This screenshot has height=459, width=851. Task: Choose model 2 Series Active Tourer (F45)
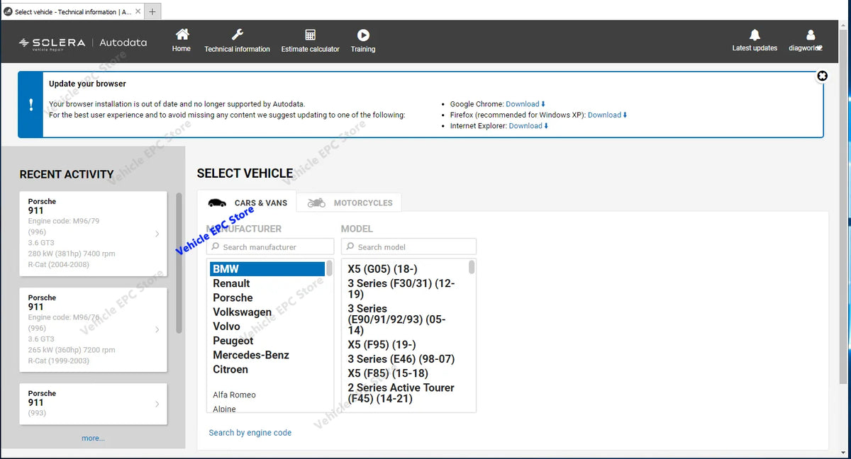pos(401,393)
